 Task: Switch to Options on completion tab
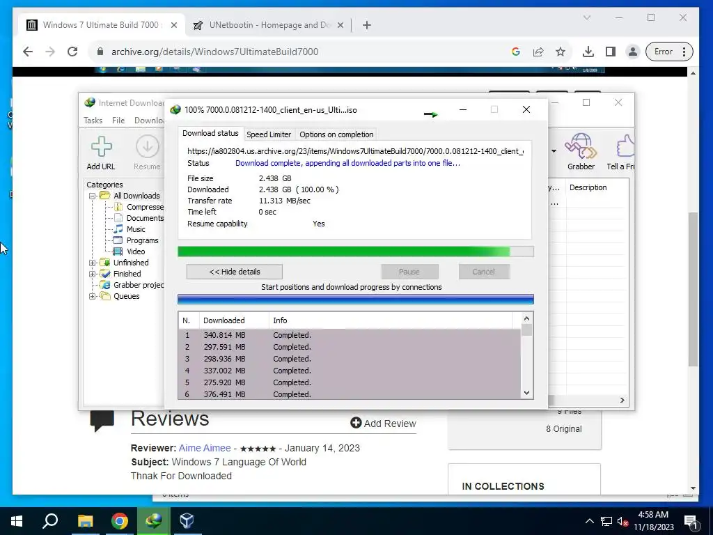336,134
